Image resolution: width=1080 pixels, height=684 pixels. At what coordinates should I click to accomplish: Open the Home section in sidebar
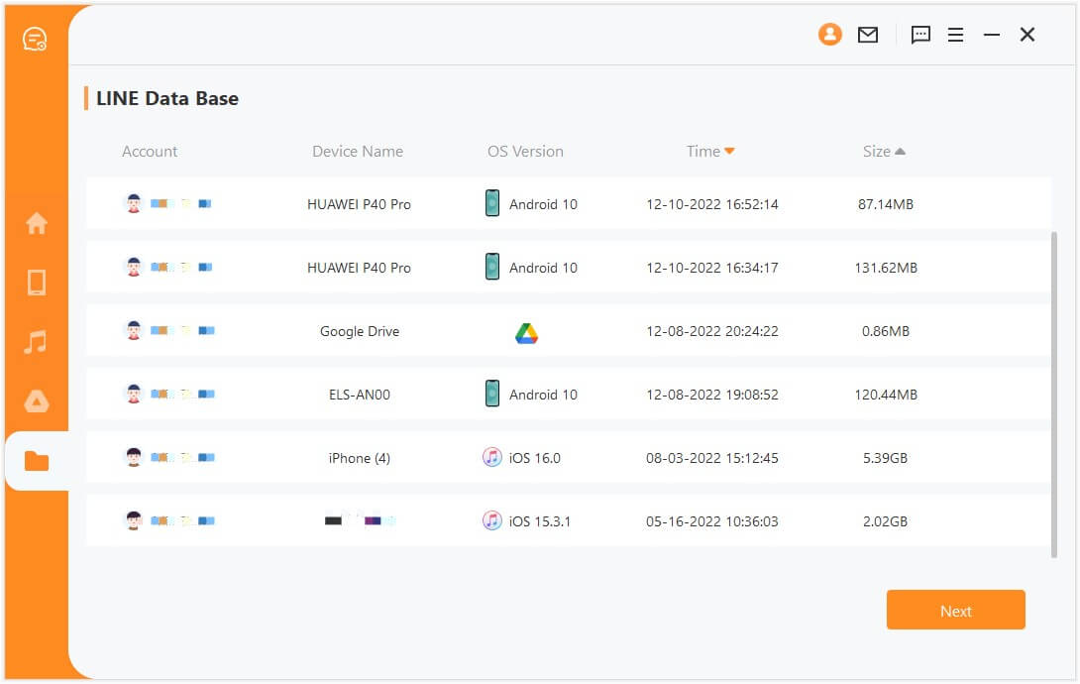click(x=37, y=224)
